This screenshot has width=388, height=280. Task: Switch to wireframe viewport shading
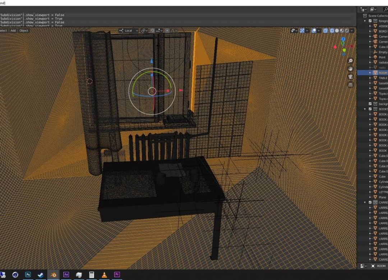(332, 31)
